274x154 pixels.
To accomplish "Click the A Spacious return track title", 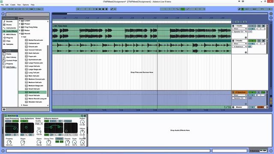I will [x=241, y=92].
